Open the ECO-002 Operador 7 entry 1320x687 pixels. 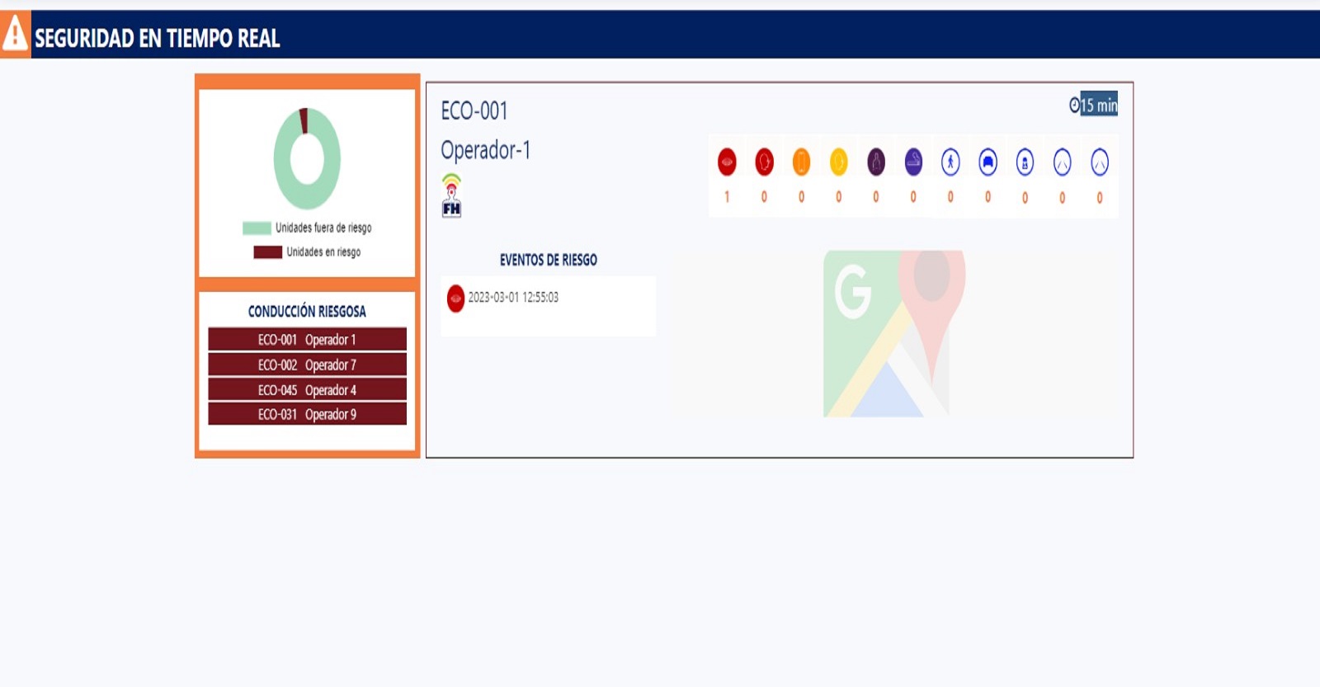tap(307, 365)
